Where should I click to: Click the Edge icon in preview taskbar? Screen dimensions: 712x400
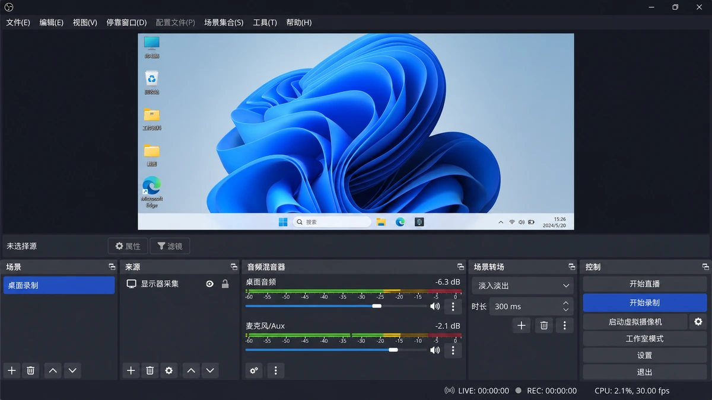point(401,222)
